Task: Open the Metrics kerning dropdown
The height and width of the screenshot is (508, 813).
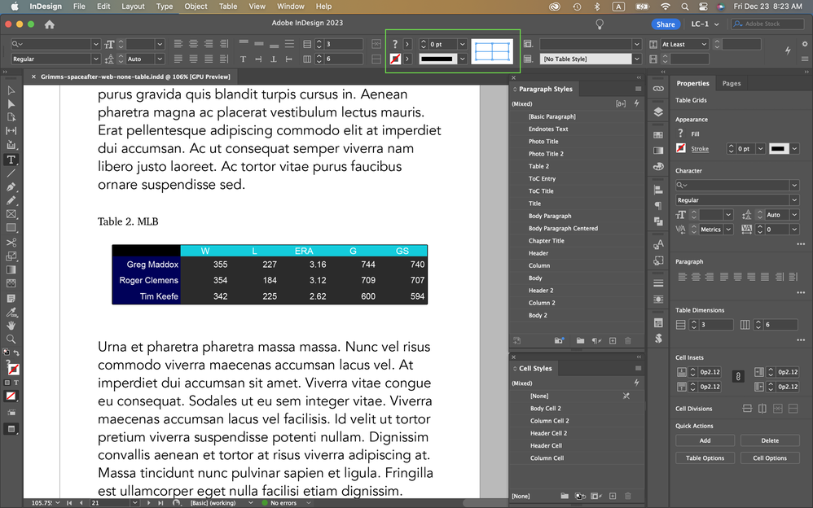Action: [x=728, y=229]
